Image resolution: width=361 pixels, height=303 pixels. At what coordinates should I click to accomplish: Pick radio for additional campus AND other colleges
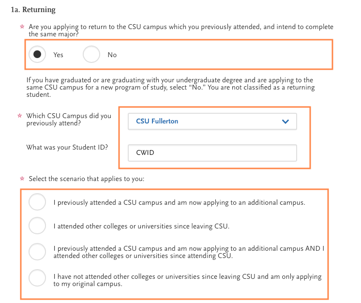(37, 252)
